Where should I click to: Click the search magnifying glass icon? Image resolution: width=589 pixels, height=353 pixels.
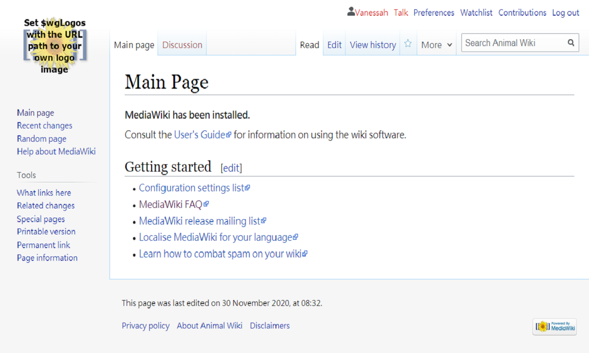(x=571, y=43)
